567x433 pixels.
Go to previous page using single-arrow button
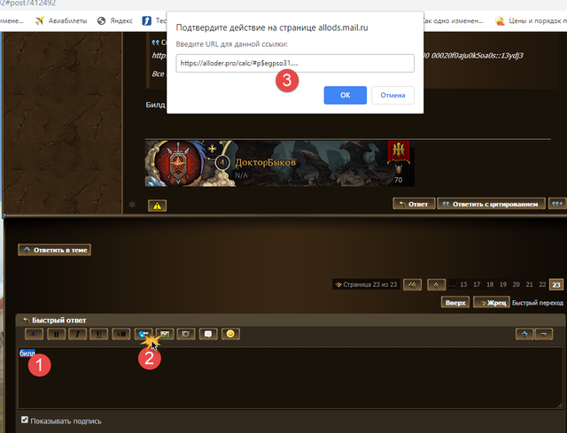pos(435,284)
